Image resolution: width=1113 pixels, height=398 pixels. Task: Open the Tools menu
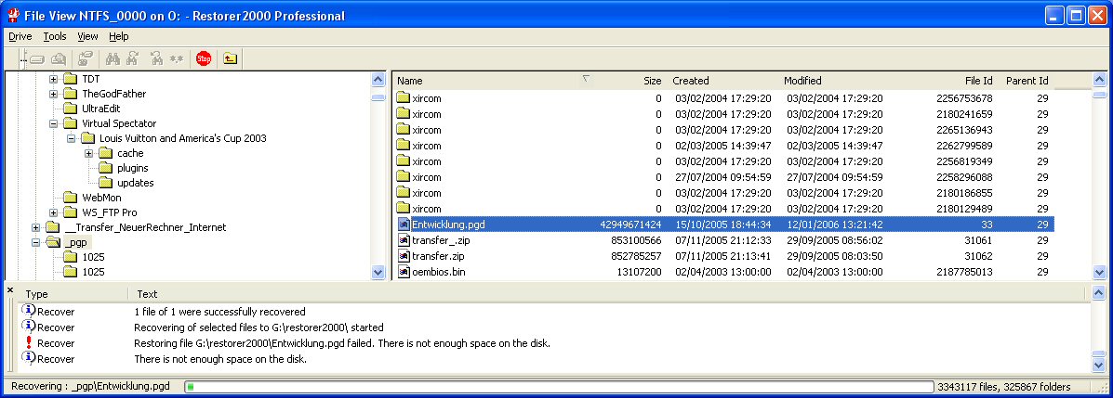tap(55, 36)
